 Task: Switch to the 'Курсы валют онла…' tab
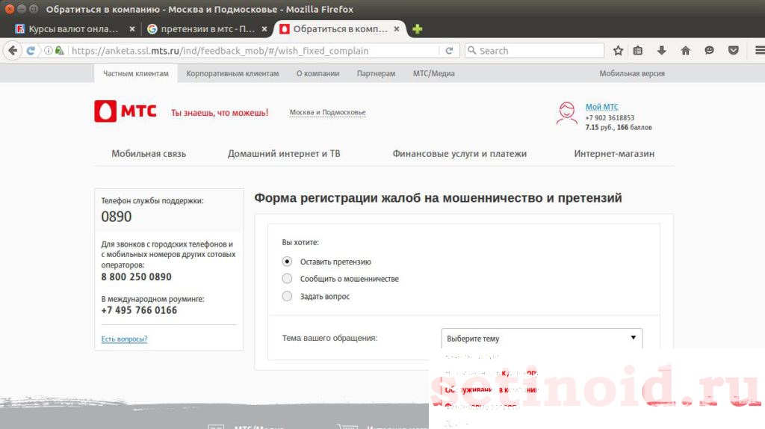[x=73, y=29]
